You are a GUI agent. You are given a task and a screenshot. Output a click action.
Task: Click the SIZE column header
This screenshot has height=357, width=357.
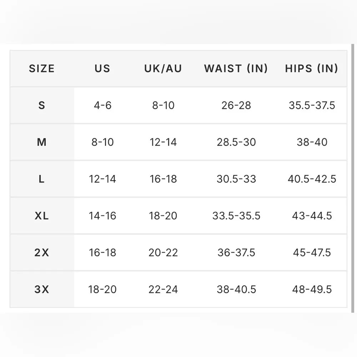click(42, 69)
